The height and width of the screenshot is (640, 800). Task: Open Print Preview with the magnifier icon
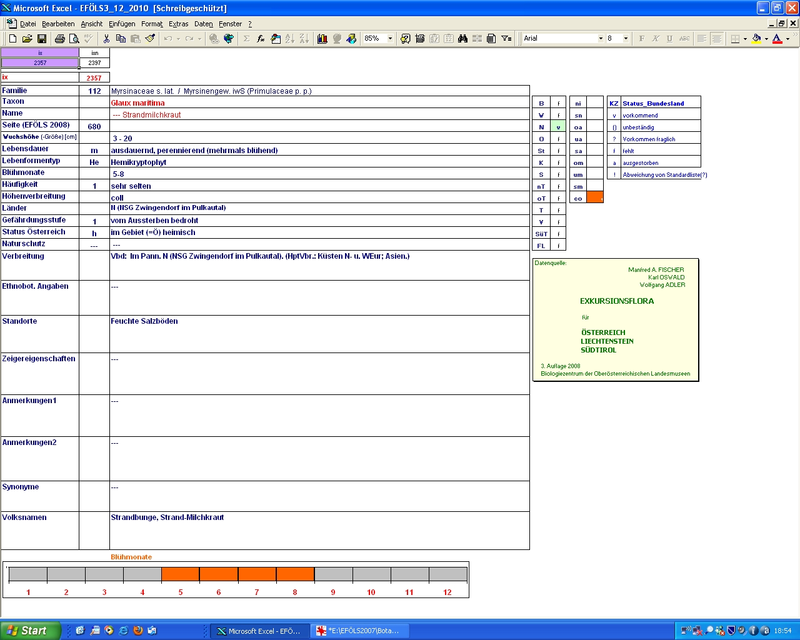[x=74, y=39]
